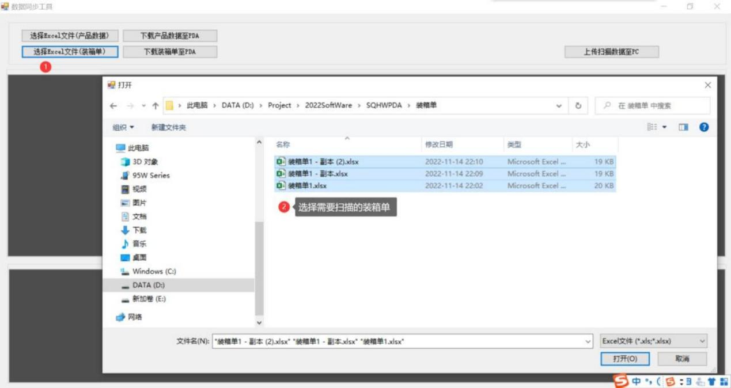731x388 pixels.
Task: Open the file dialog help icon
Action: tap(703, 127)
